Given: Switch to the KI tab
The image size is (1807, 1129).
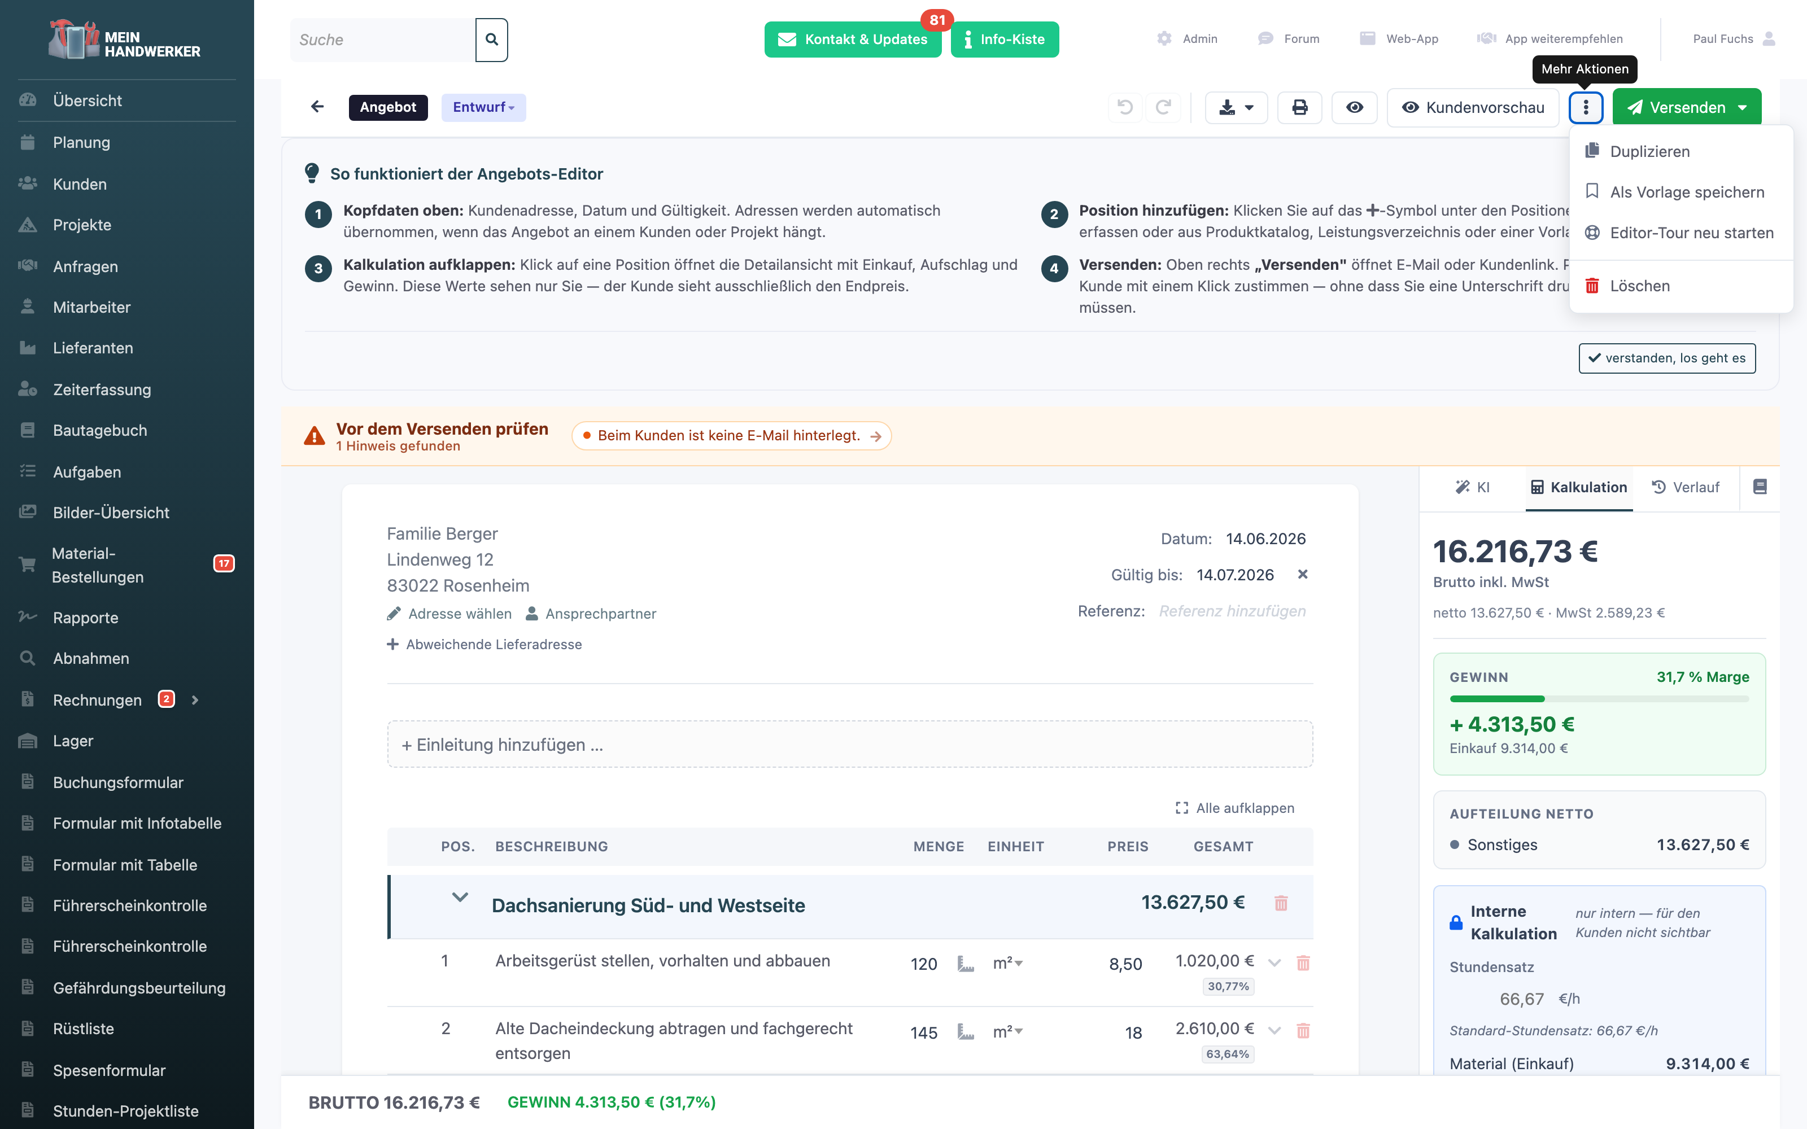Looking at the screenshot, I should click(1473, 487).
